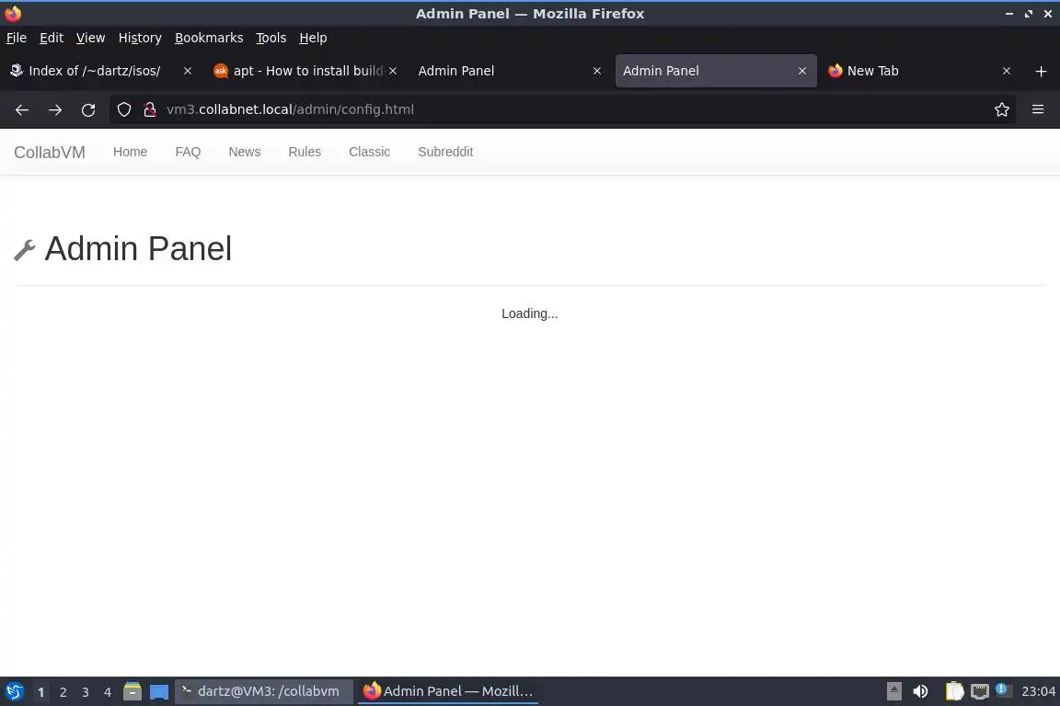Image resolution: width=1060 pixels, height=706 pixels.
Task: Open the file manager taskbar icon
Action: point(132,691)
